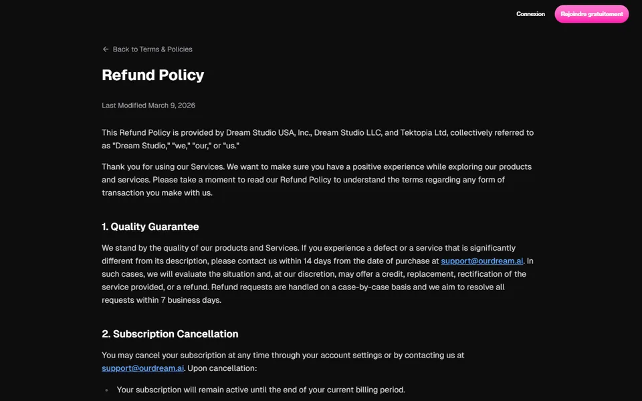The width and height of the screenshot is (642, 401).
Task: Open support@ourdream.ai link in Quality Guarantee section
Action: [482, 261]
